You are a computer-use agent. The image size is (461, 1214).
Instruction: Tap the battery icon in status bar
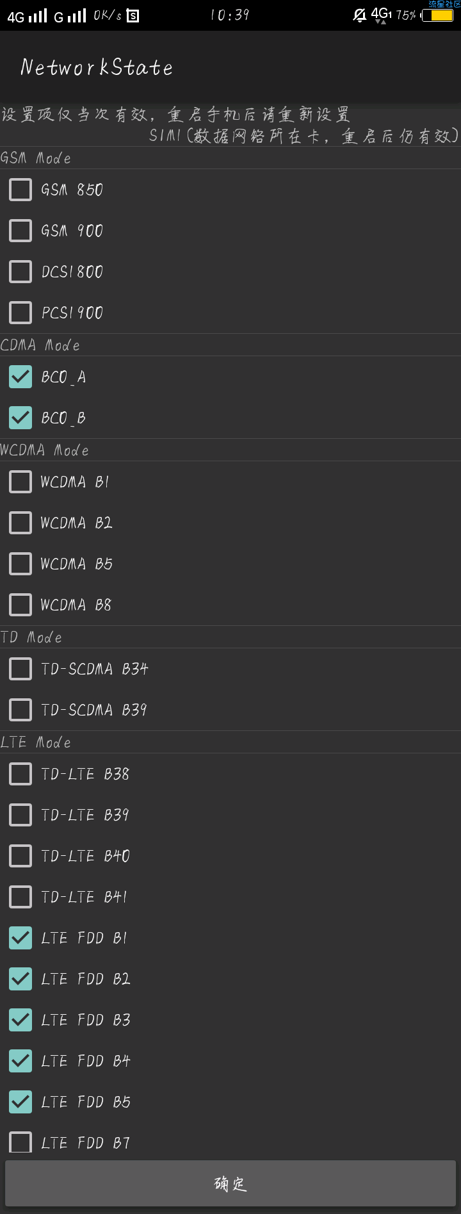pos(438,15)
